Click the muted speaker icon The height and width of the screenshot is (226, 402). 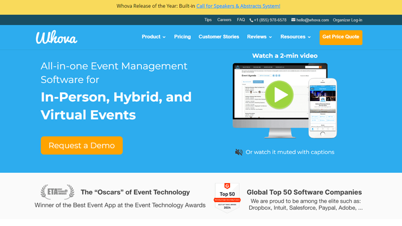(239, 152)
